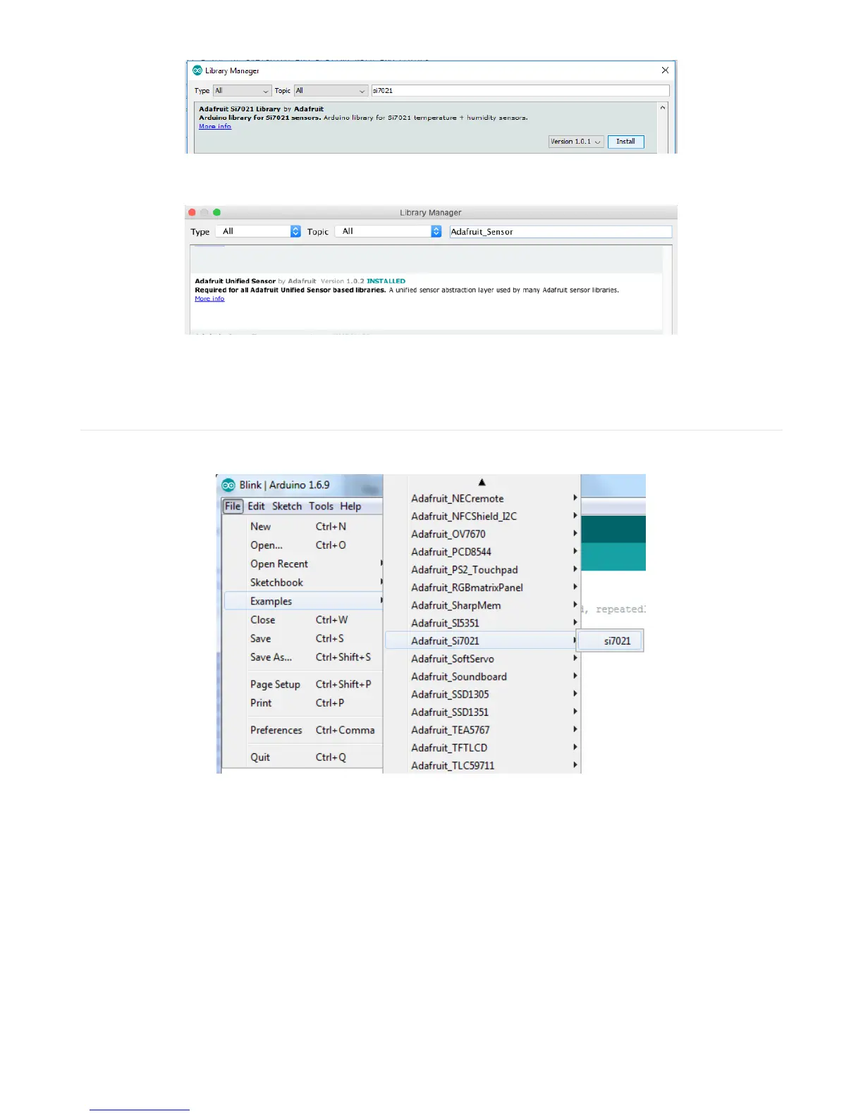Image resolution: width=863 pixels, height=1116 pixels.
Task: Select Adafruit_SoftServo example entry
Action: click(x=483, y=659)
